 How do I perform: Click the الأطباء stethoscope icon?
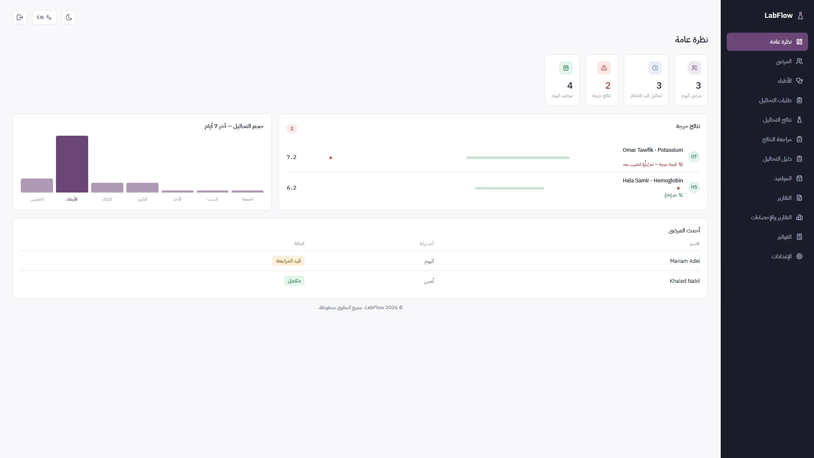point(799,81)
